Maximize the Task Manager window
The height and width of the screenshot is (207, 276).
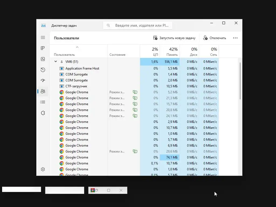coord(224,23)
